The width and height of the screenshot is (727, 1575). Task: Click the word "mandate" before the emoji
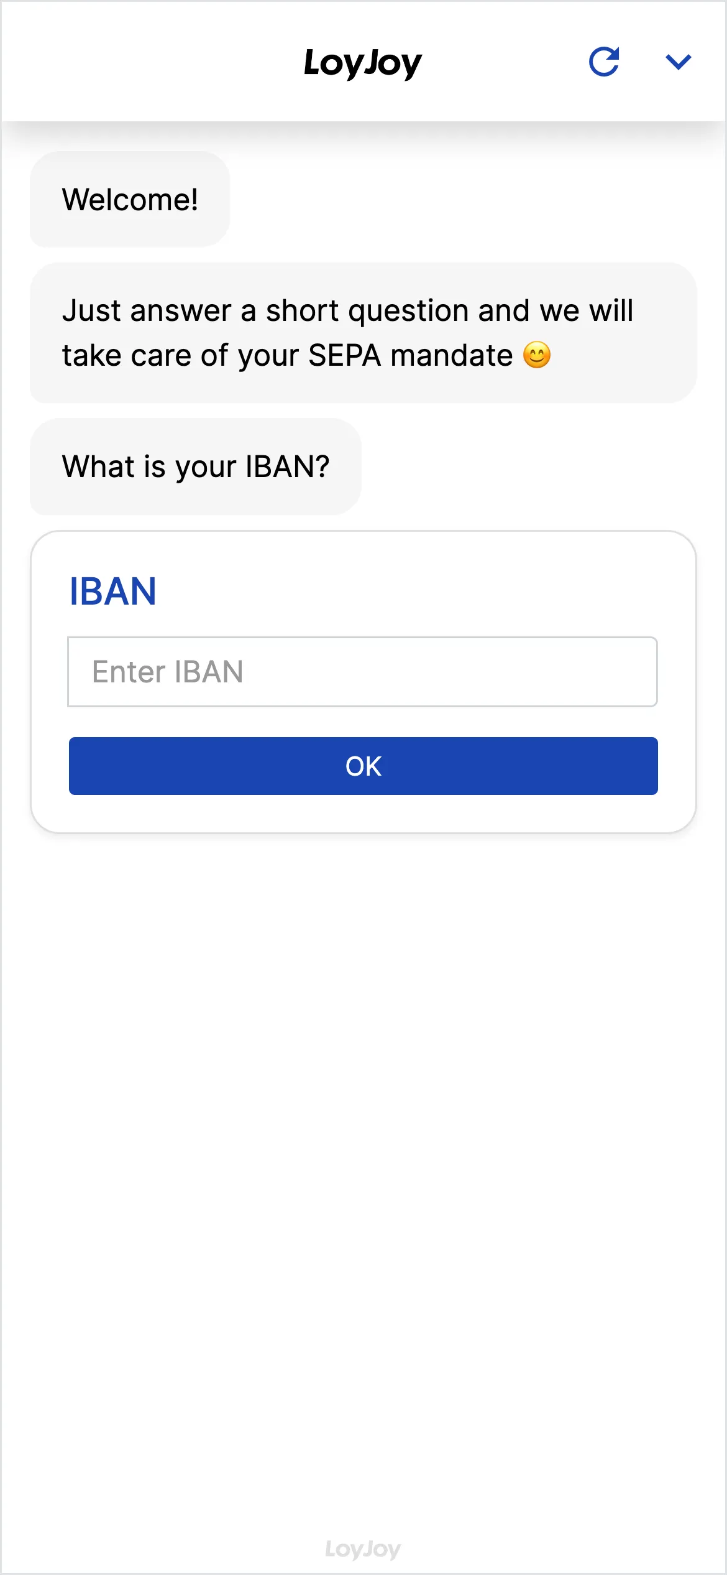(452, 356)
